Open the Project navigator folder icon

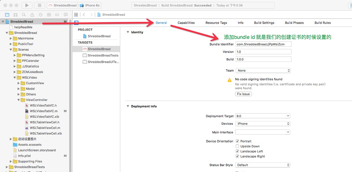(x=7, y=14)
